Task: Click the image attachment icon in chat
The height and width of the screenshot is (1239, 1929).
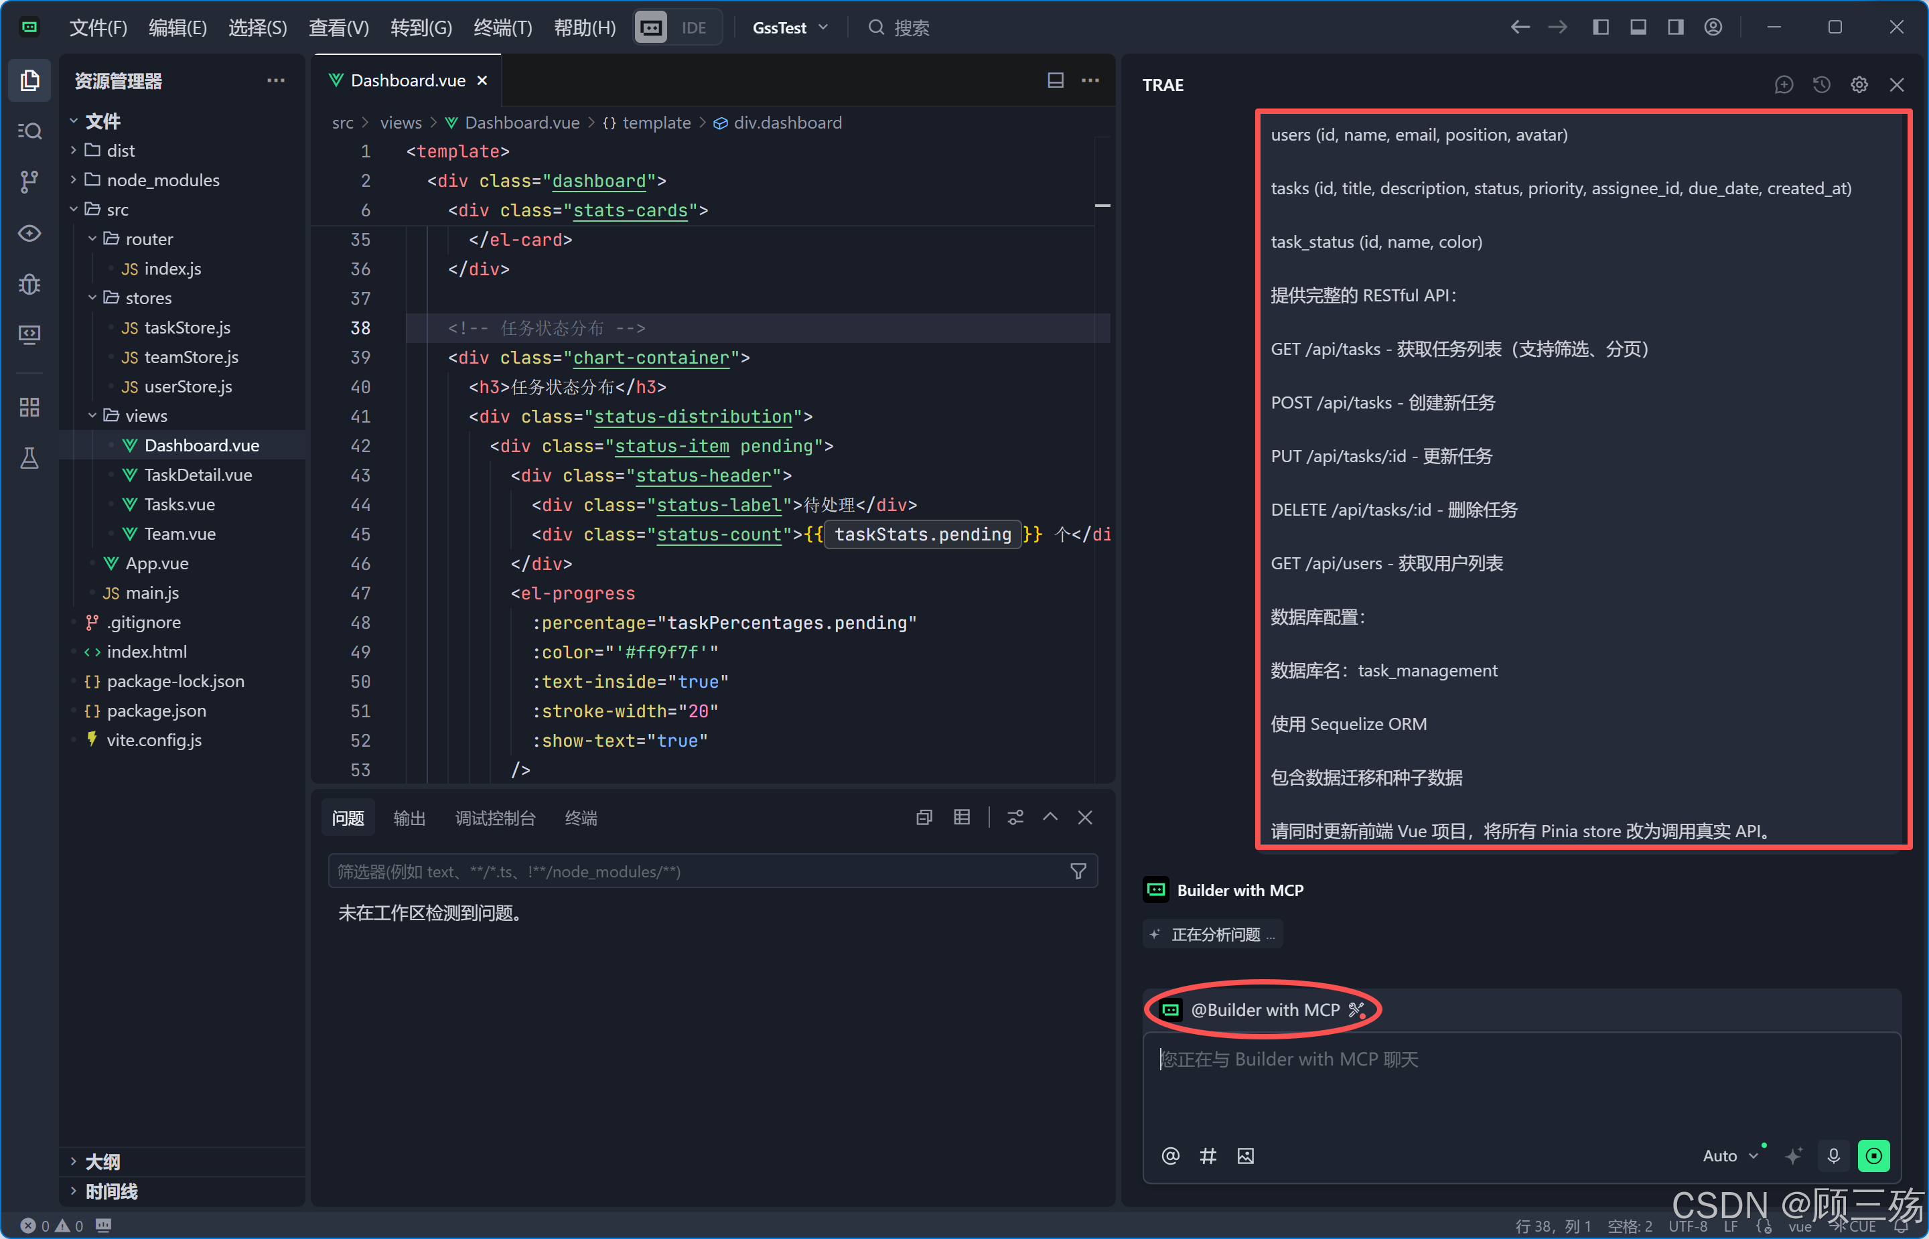Action: pyautogui.click(x=1245, y=1156)
